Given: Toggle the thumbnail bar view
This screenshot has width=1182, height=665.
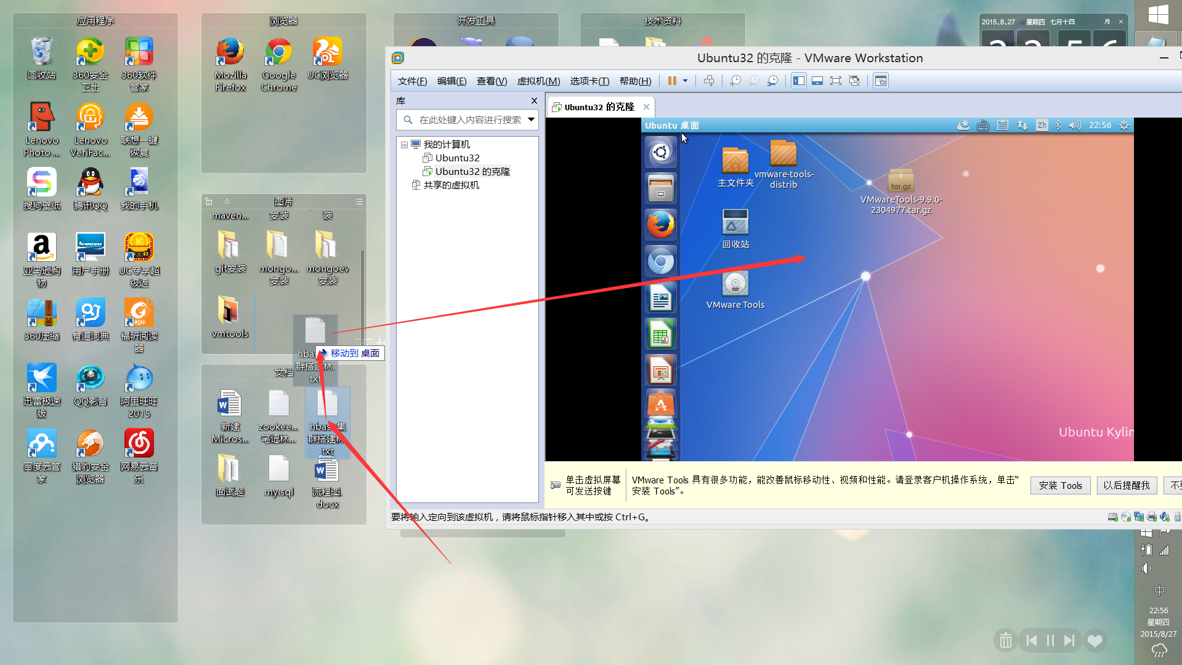Looking at the screenshot, I should pos(817,81).
